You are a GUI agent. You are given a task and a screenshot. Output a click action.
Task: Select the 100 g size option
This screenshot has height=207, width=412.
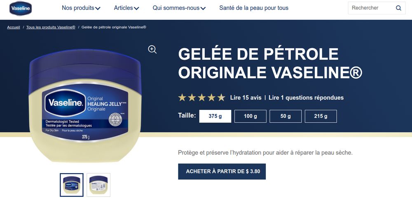pyautogui.click(x=250, y=116)
